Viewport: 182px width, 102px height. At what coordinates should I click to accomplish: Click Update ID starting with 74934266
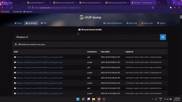pyautogui.click(x=143, y=78)
